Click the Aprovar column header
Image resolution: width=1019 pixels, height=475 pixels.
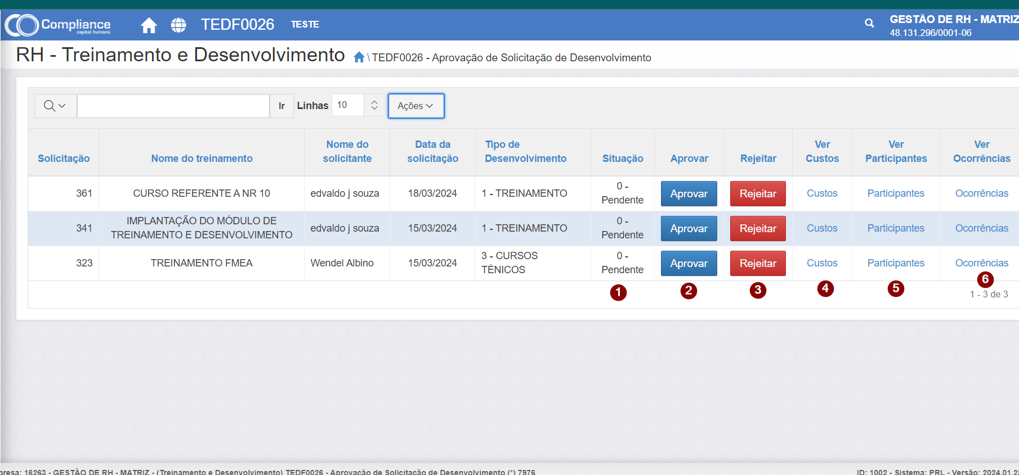(689, 159)
